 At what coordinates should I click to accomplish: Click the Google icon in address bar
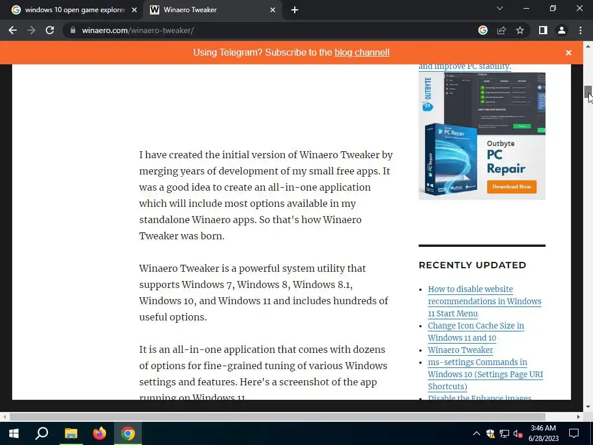coord(483,30)
